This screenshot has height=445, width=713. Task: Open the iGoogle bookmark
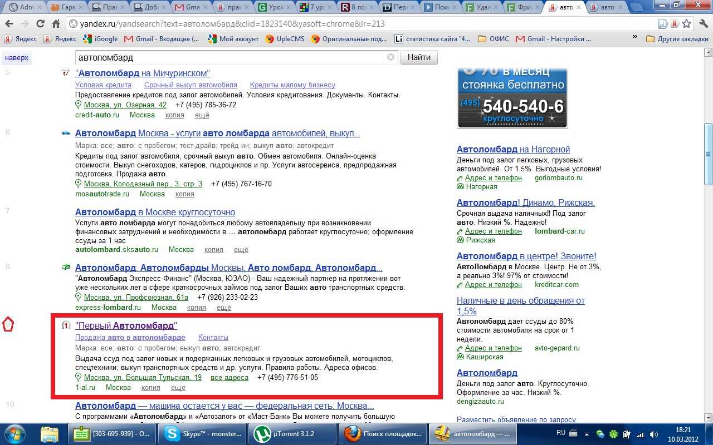click(100, 39)
